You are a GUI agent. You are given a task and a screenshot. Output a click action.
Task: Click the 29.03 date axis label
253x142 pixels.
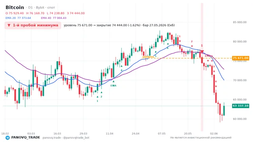pyautogui.click(x=83, y=134)
